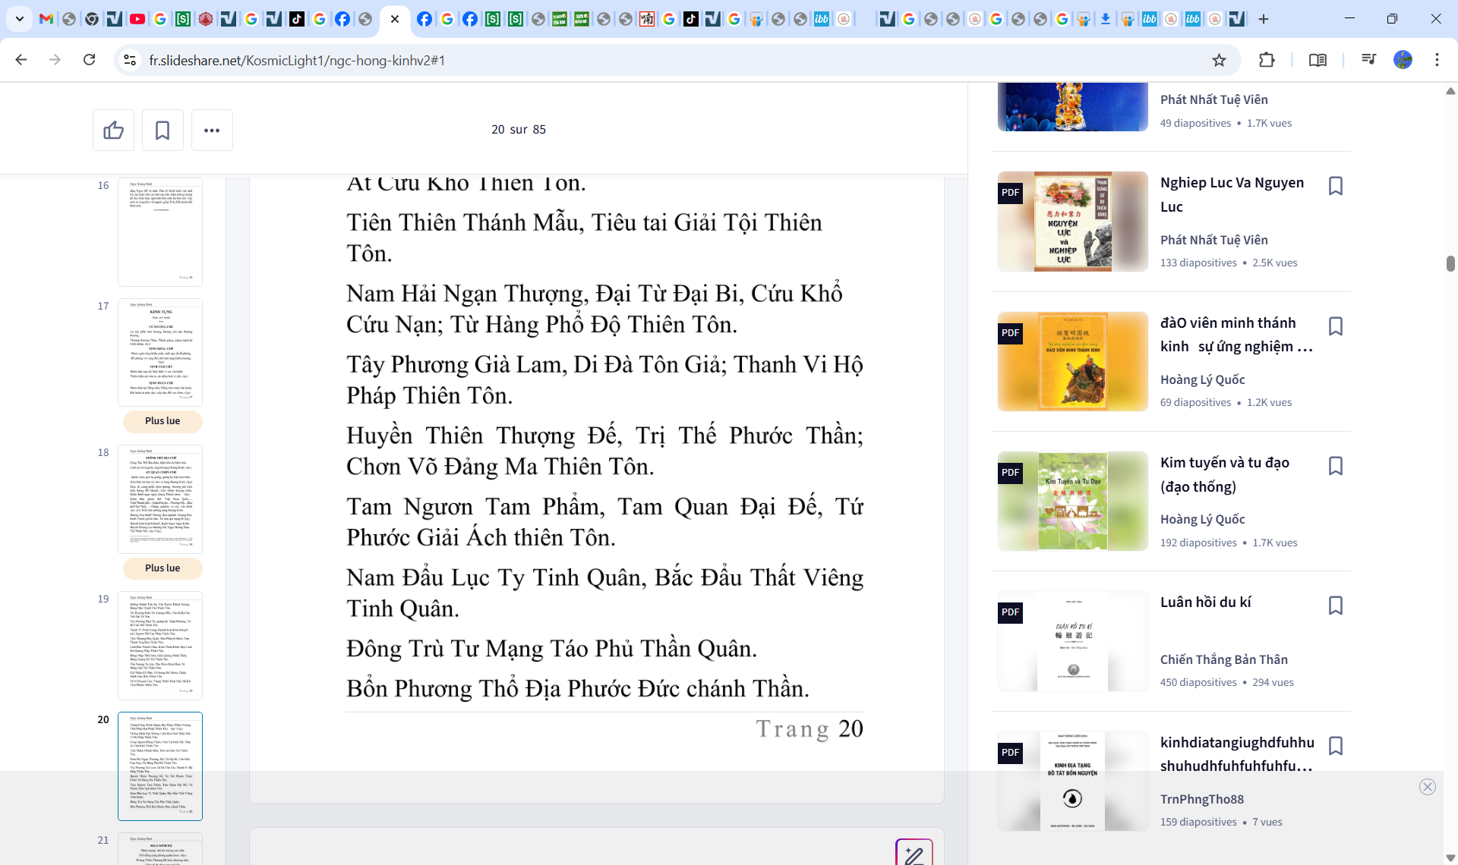Select slide 19 thumbnail
The height and width of the screenshot is (865, 1458).
click(160, 645)
